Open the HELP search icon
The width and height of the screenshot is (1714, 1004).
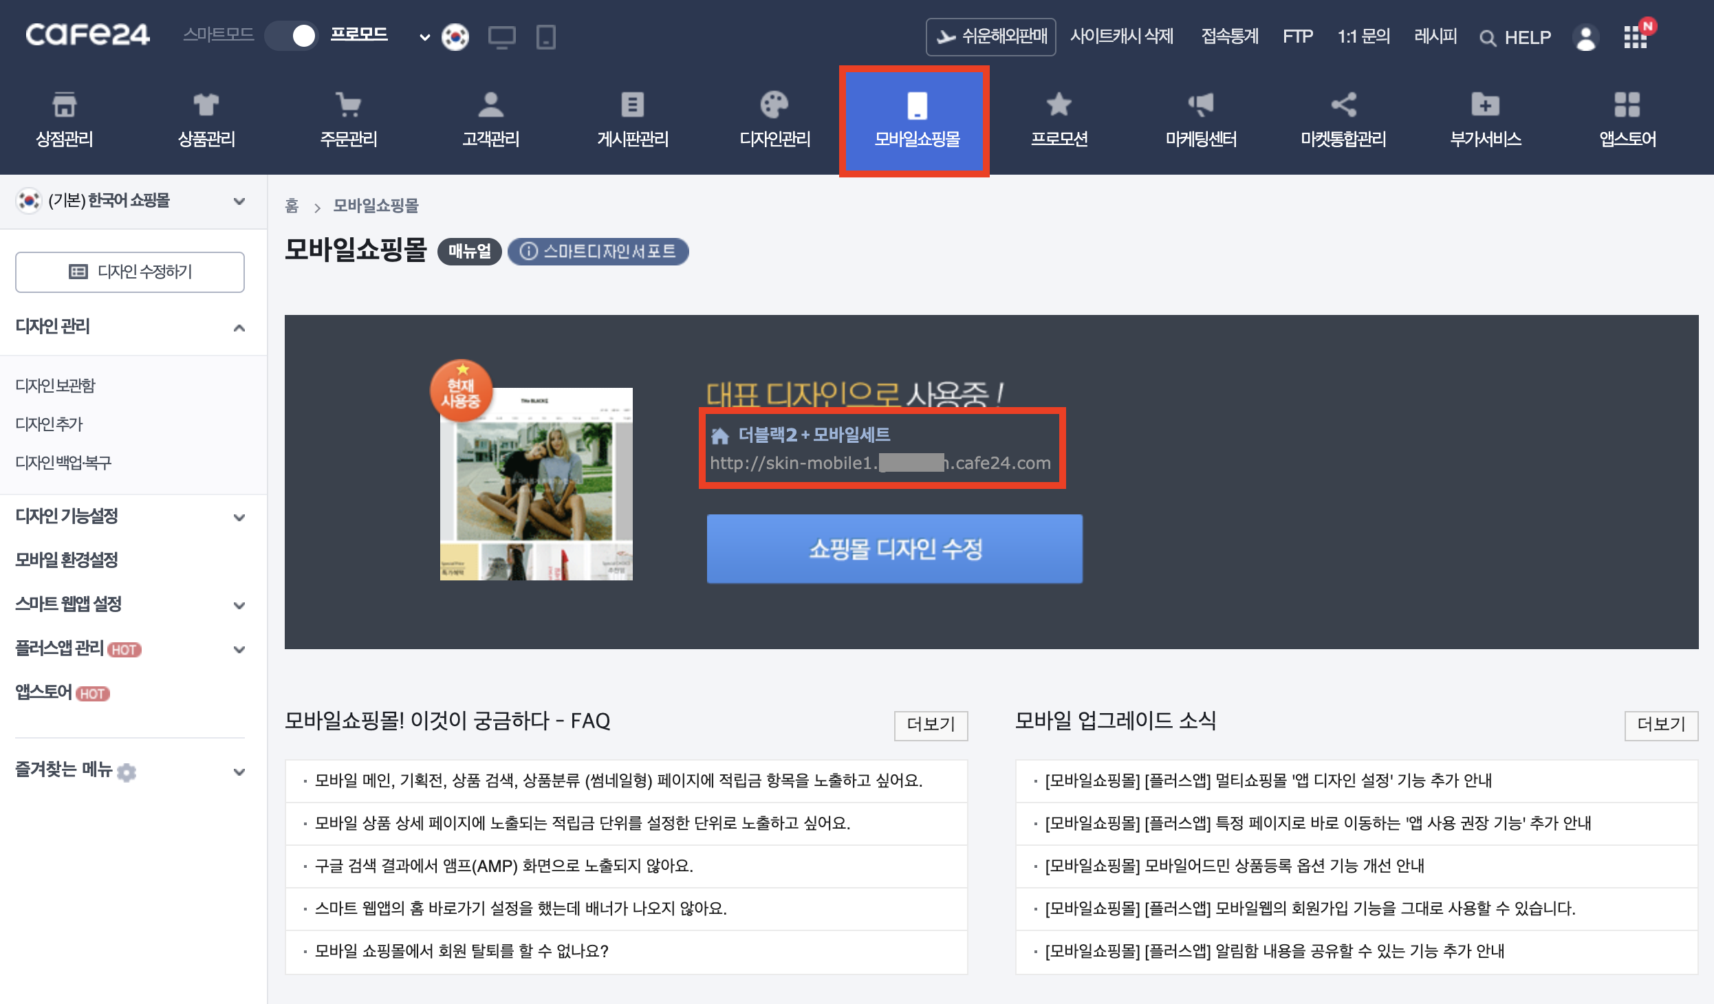1488,38
